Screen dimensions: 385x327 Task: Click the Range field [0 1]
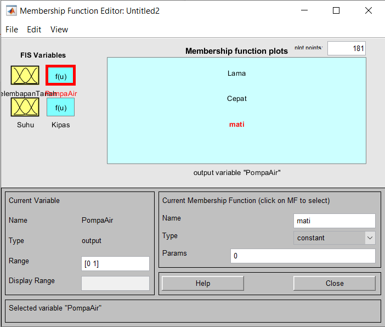tap(115, 263)
